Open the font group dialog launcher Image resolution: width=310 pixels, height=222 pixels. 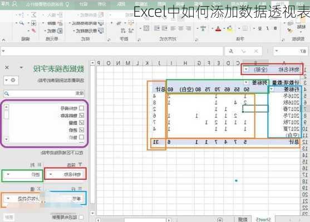196,40
